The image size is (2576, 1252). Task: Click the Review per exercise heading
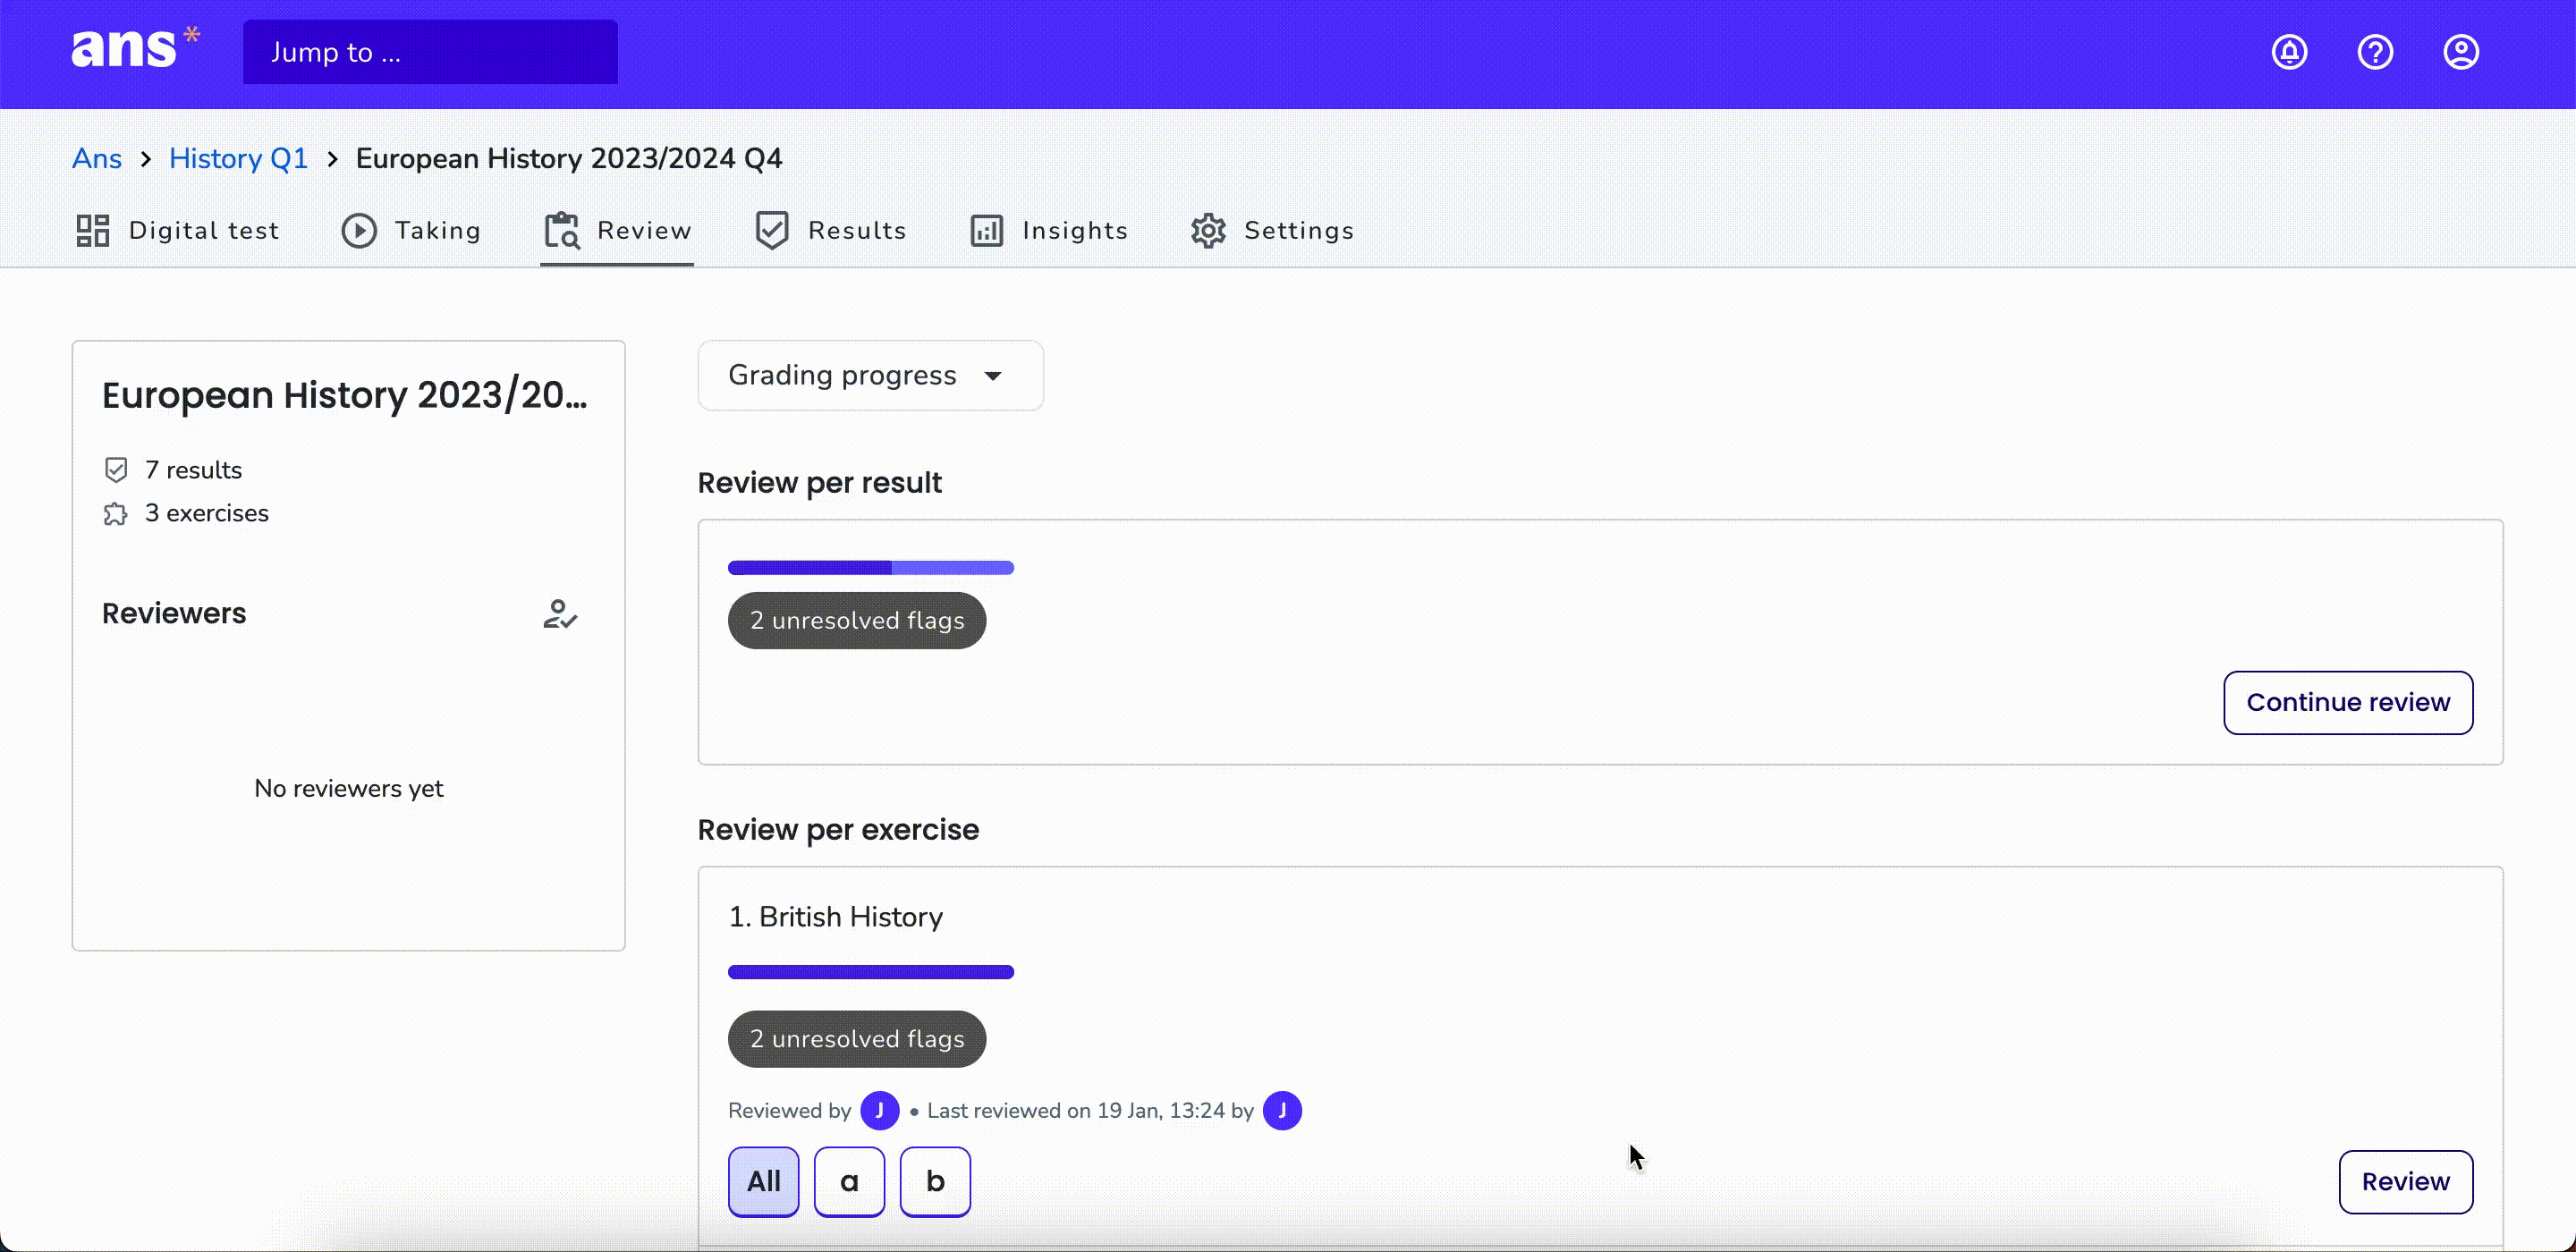(838, 830)
